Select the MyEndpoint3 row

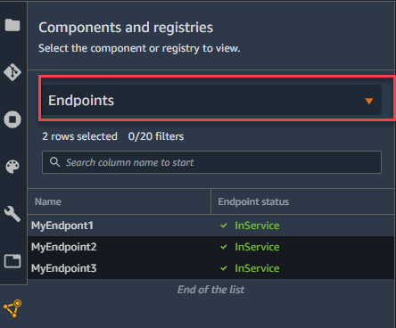pos(211,268)
